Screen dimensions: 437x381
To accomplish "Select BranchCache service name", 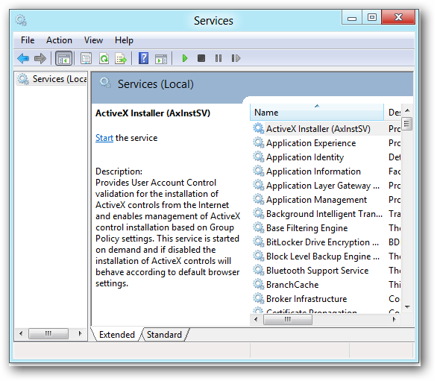I will click(x=292, y=285).
